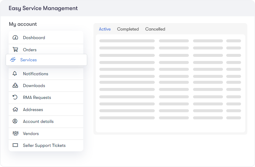Switch to the Completed tab
Viewport: 255px width, 167px height.
(128, 29)
